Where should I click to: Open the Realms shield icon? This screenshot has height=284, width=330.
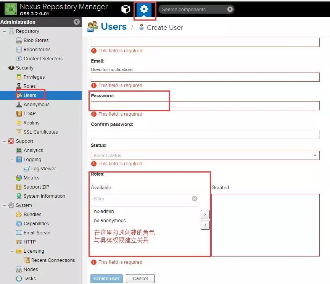(x=19, y=123)
